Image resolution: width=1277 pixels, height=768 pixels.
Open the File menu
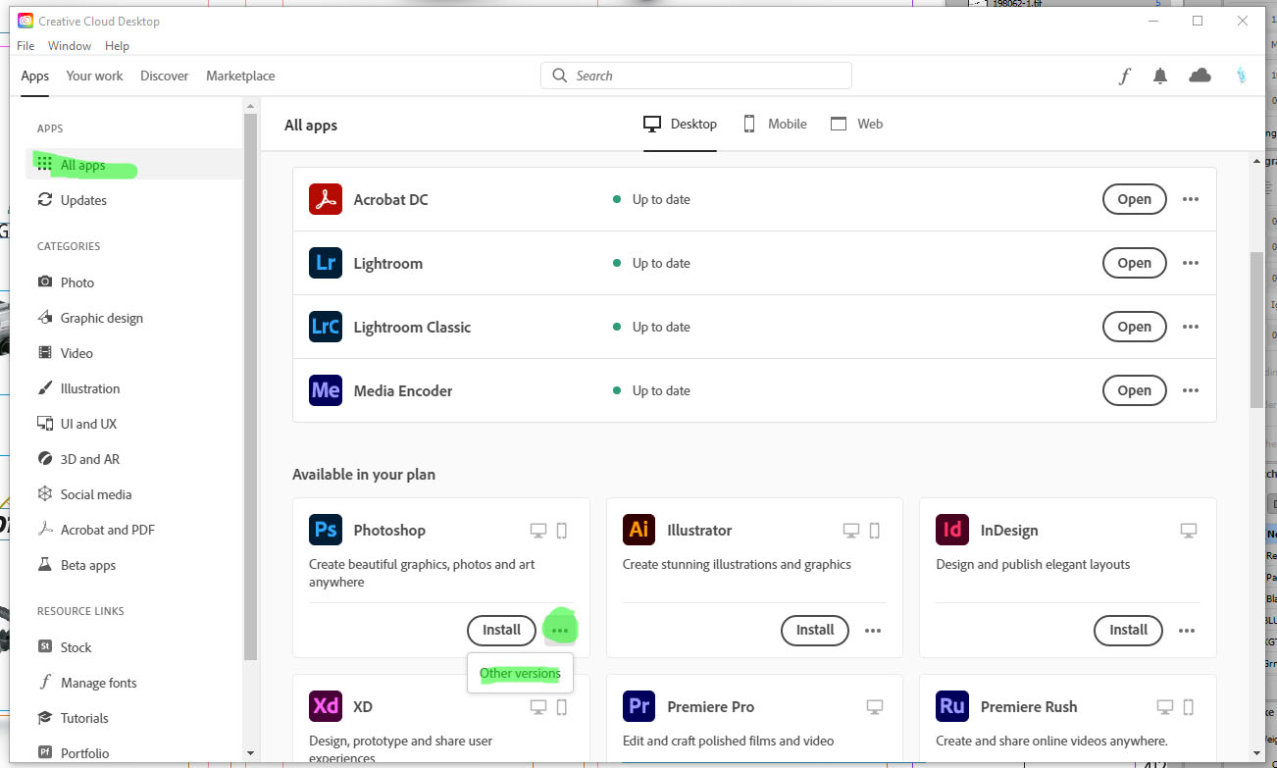[26, 46]
